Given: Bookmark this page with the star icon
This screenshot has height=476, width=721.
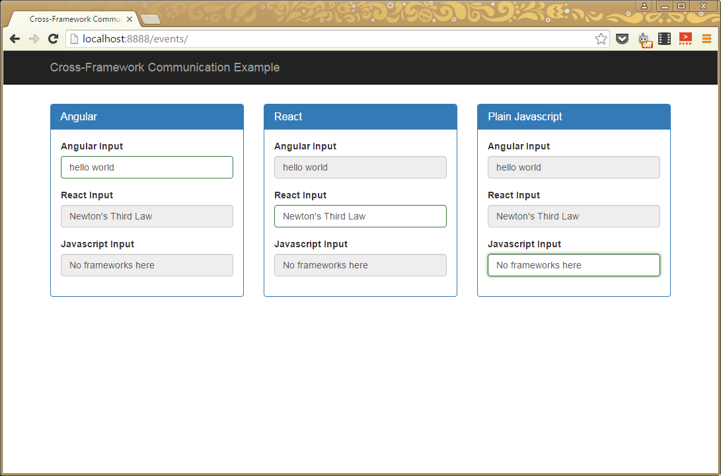Looking at the screenshot, I should [x=601, y=39].
